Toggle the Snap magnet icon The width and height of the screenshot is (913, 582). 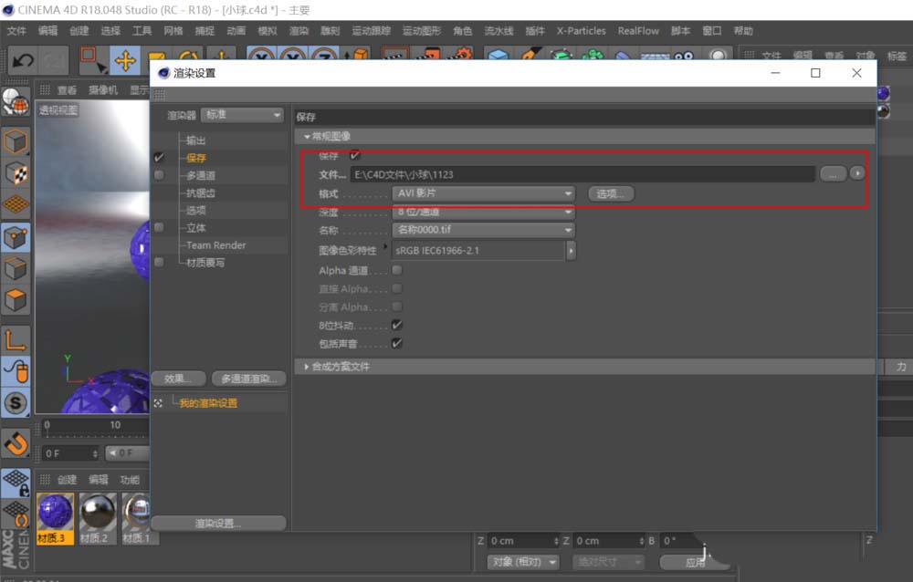[x=16, y=443]
